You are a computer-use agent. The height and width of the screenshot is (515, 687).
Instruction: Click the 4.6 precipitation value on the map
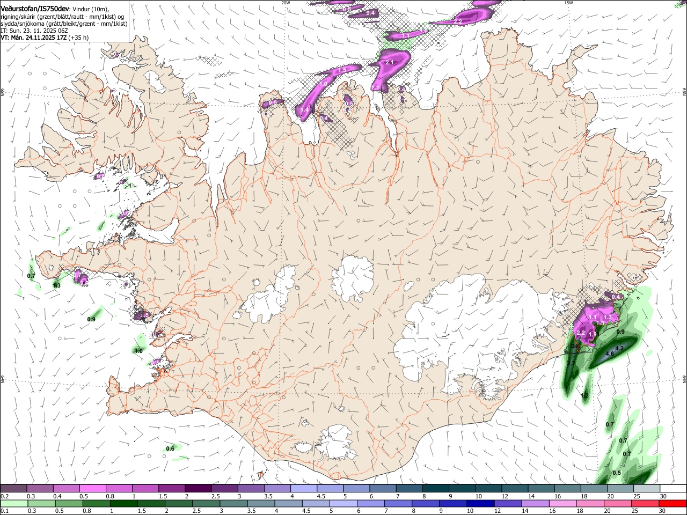610,354
